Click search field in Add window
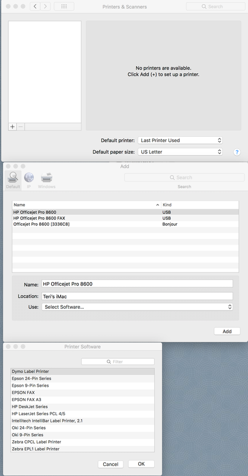Viewport: 248px width, 476px height. 184,177
